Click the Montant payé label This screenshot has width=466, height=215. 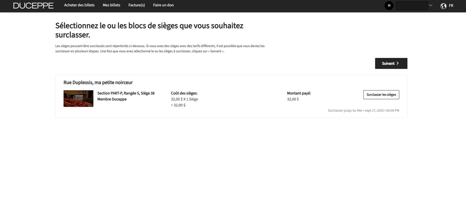click(x=299, y=93)
